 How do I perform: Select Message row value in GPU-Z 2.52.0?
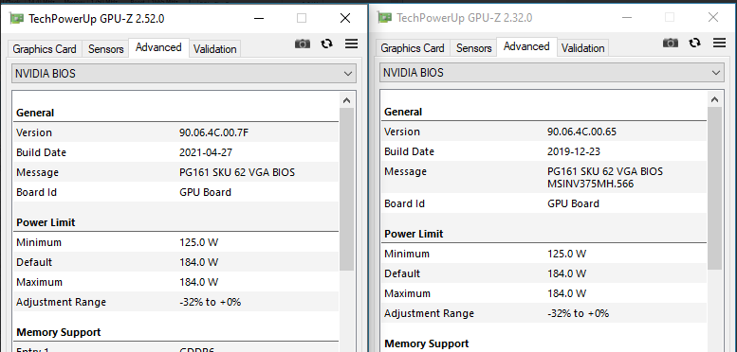pyautogui.click(x=237, y=172)
